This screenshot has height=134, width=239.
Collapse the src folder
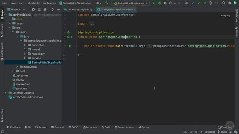9,28
